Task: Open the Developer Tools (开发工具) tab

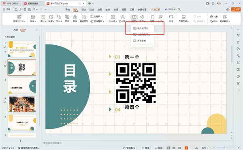Action: pyautogui.click(x=156, y=10)
